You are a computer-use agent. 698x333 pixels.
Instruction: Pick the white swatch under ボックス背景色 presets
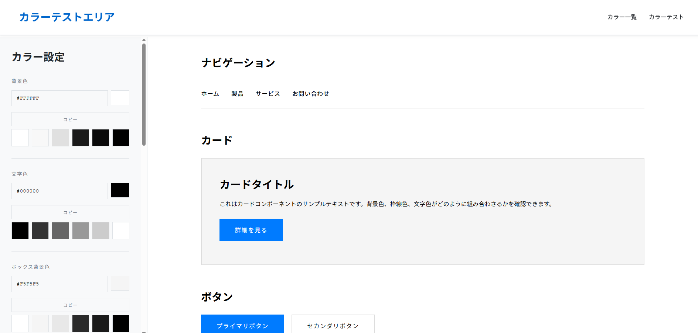click(20, 323)
